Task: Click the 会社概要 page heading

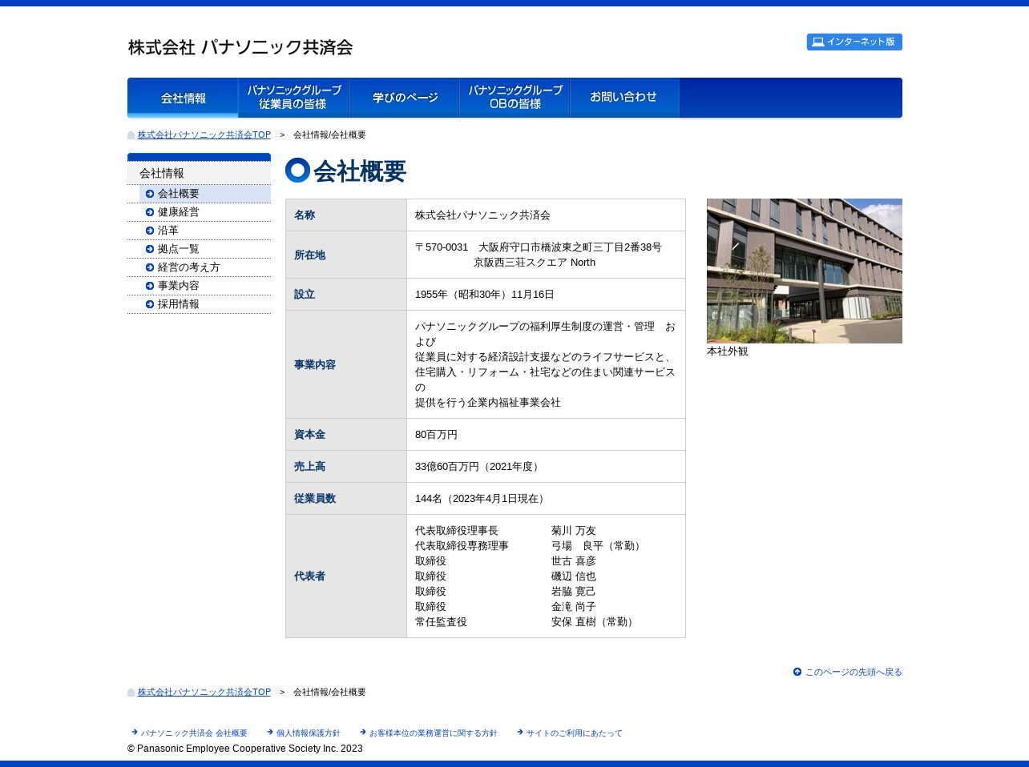Action: (x=360, y=171)
